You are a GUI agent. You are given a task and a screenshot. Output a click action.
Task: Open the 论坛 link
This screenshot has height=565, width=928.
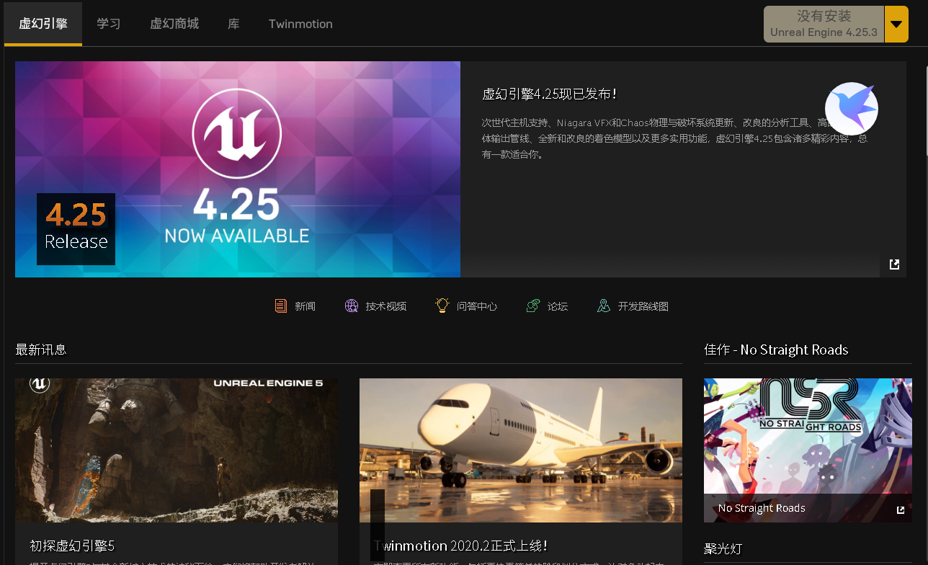click(558, 306)
